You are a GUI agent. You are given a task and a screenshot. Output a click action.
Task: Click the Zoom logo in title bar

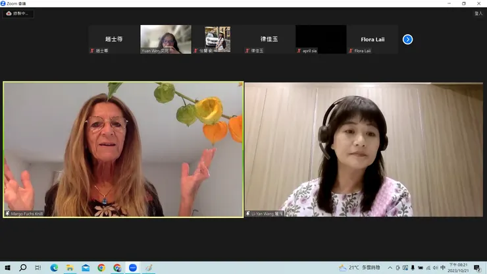(x=3, y=3)
